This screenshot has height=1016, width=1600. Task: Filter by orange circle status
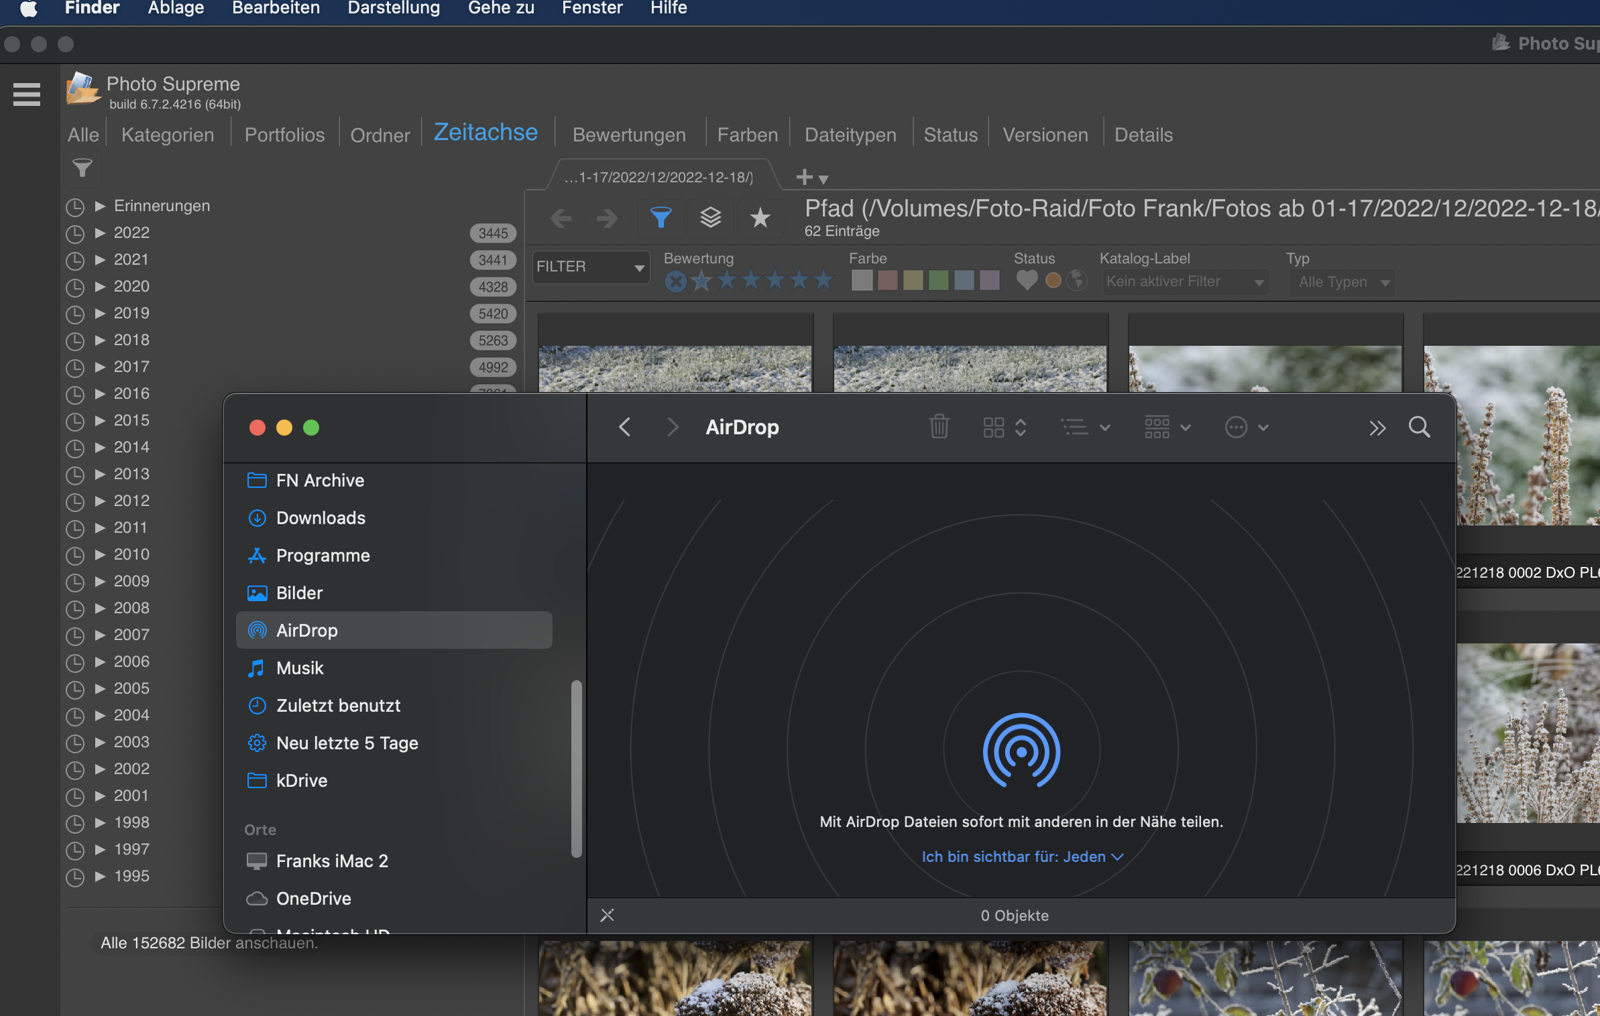pyautogui.click(x=1053, y=280)
